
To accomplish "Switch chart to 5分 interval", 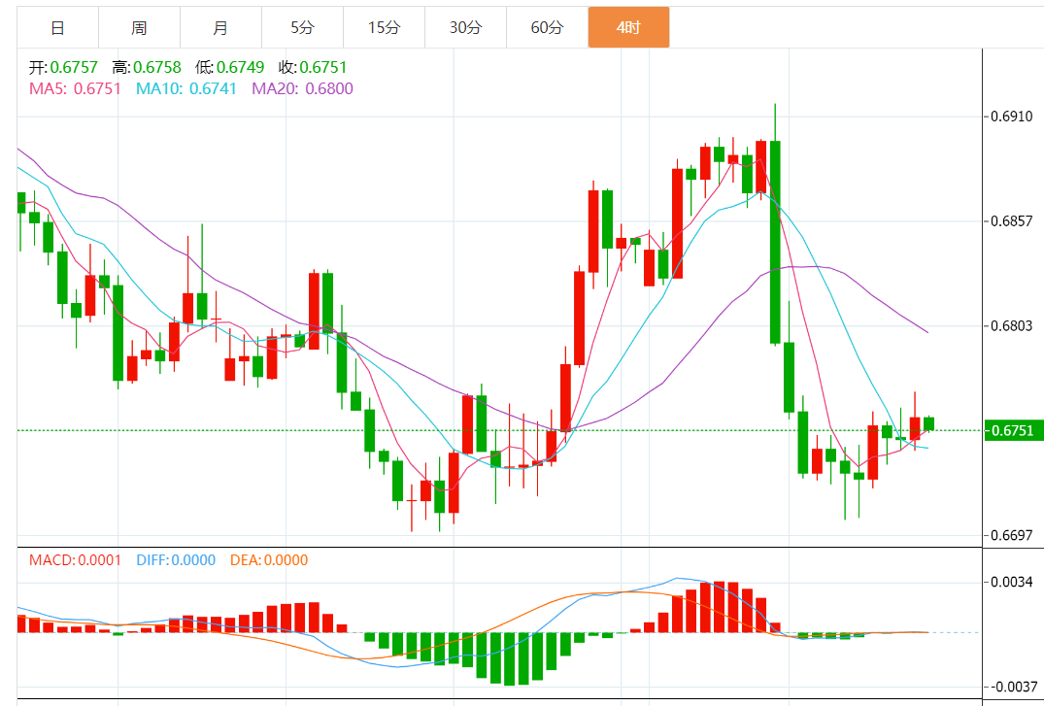I will [x=302, y=28].
